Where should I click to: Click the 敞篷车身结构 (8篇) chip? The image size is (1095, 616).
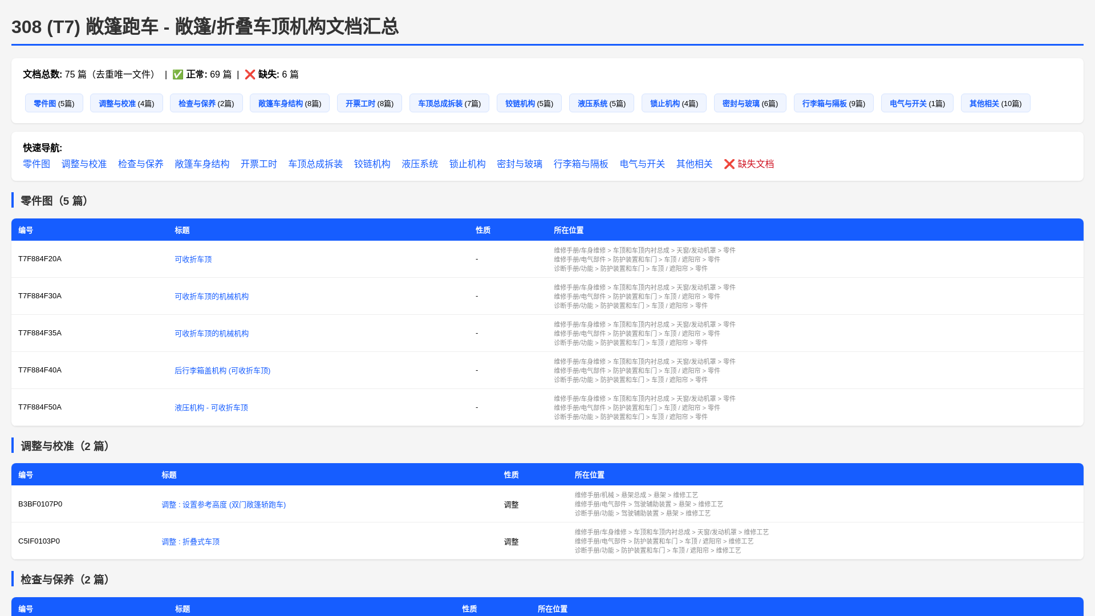click(290, 103)
